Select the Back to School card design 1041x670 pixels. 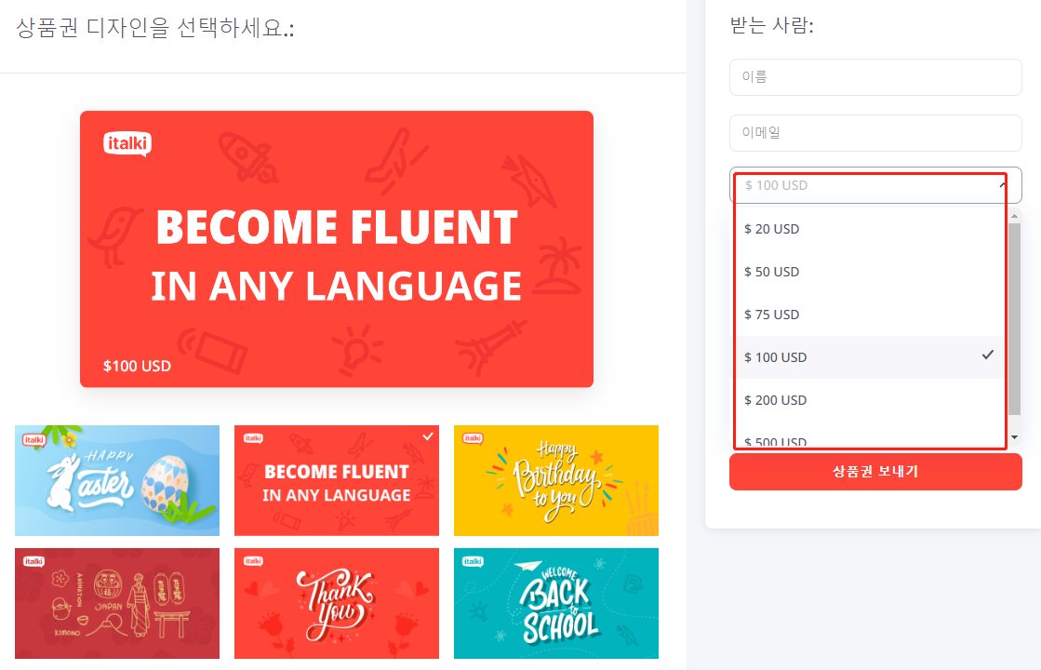556,603
